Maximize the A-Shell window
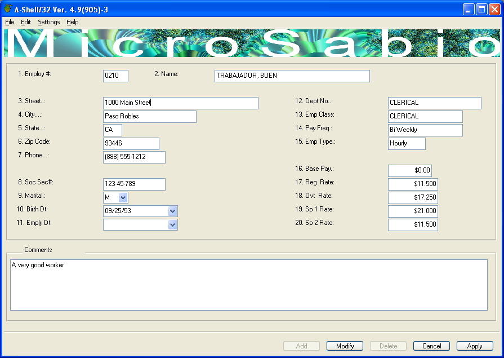Image resolution: width=504 pixels, height=358 pixels. pos(481,9)
